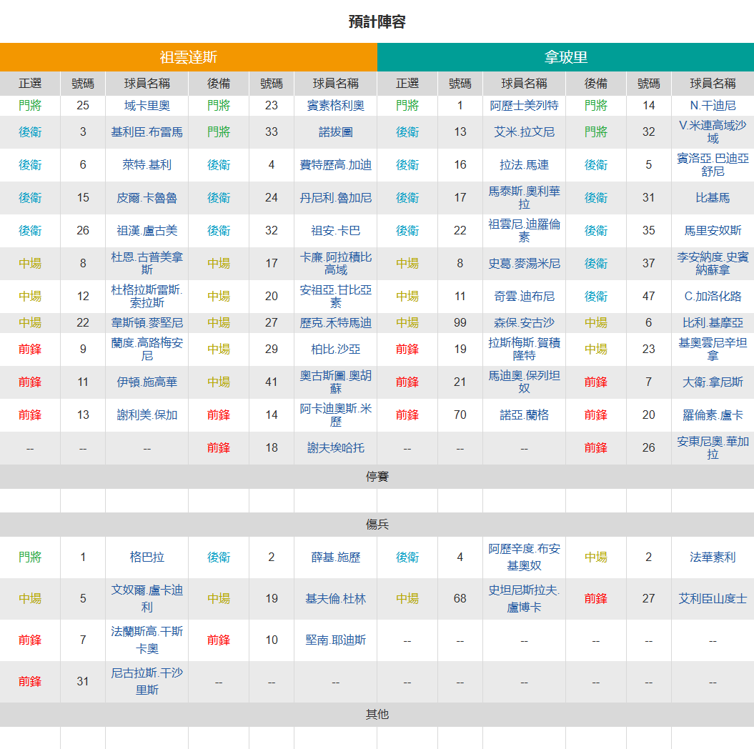Click forward 謝夫埃哈托
Viewport: 754px width, 749px height.
(336, 447)
